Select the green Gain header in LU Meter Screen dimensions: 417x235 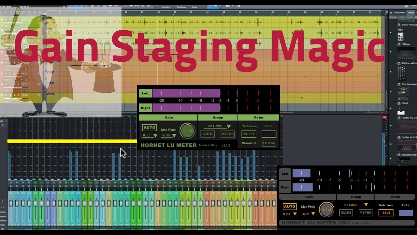point(168,117)
